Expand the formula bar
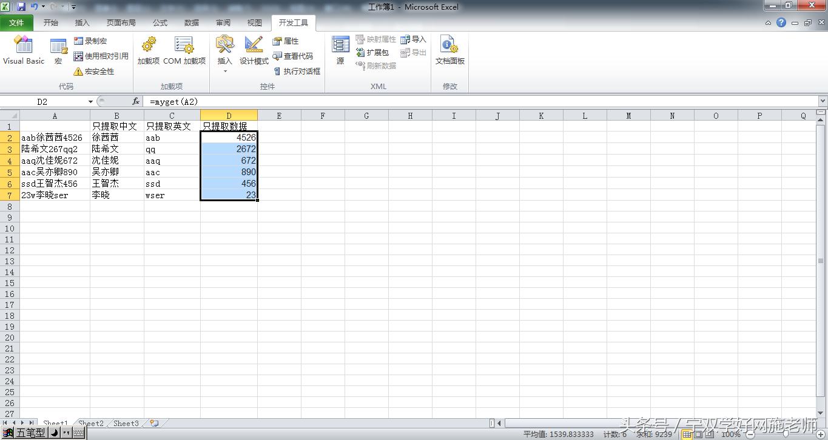Image resolution: width=828 pixels, height=440 pixels. pyautogui.click(x=823, y=101)
